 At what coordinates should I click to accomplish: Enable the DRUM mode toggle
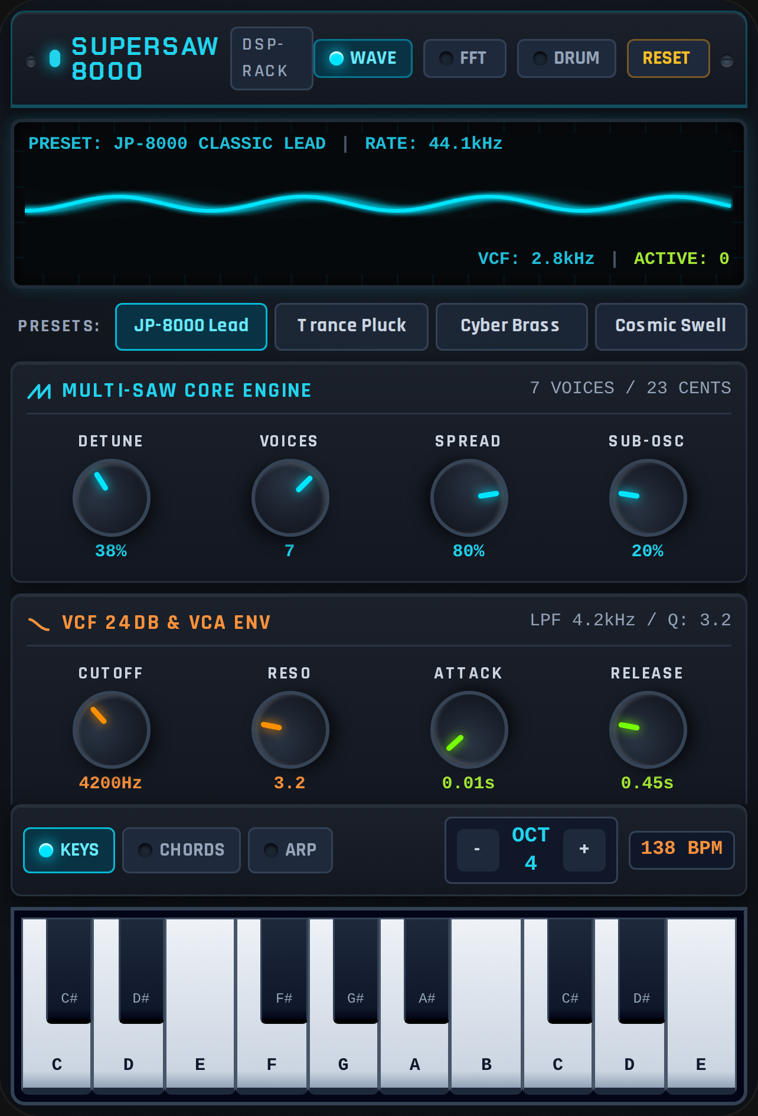[x=567, y=58]
